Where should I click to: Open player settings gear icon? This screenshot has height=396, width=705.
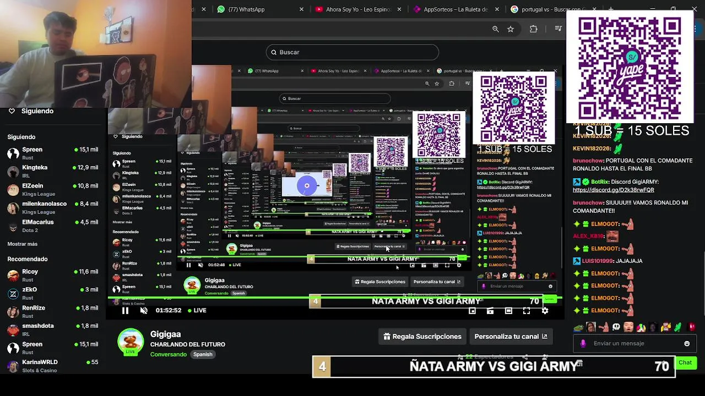[545, 311]
